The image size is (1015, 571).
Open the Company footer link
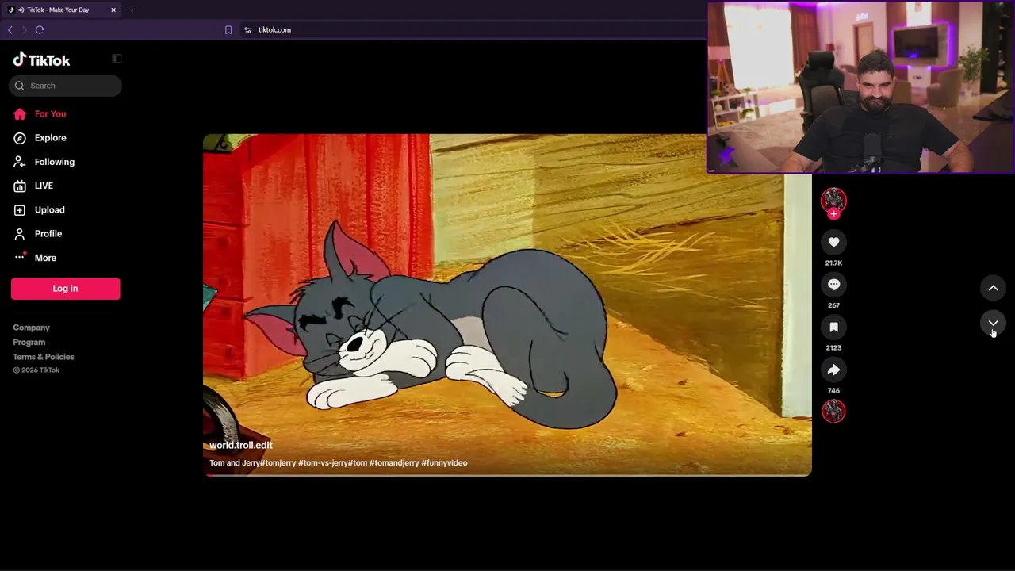[31, 328]
